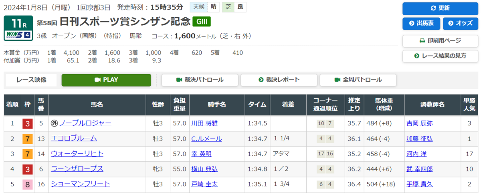Open horse エコロブルーム details
Viewport: 481px width, 193px height.
tap(74, 139)
